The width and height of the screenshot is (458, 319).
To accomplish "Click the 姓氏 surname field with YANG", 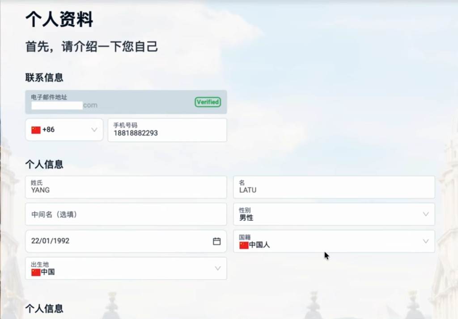I will coord(126,187).
